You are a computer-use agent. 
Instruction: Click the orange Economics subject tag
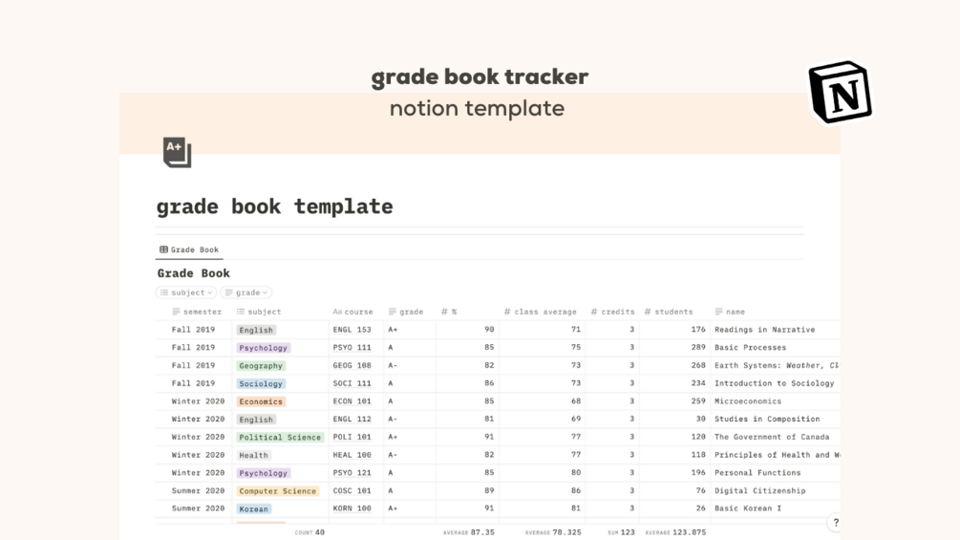tap(261, 401)
